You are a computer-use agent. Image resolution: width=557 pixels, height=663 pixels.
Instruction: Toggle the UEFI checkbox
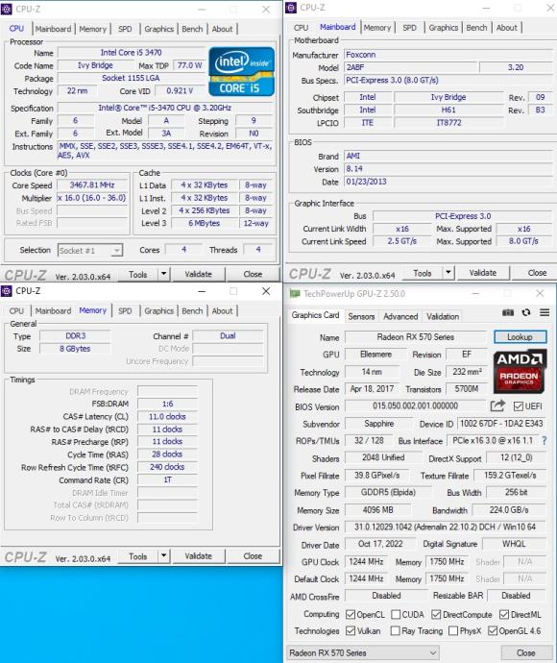pos(519,406)
